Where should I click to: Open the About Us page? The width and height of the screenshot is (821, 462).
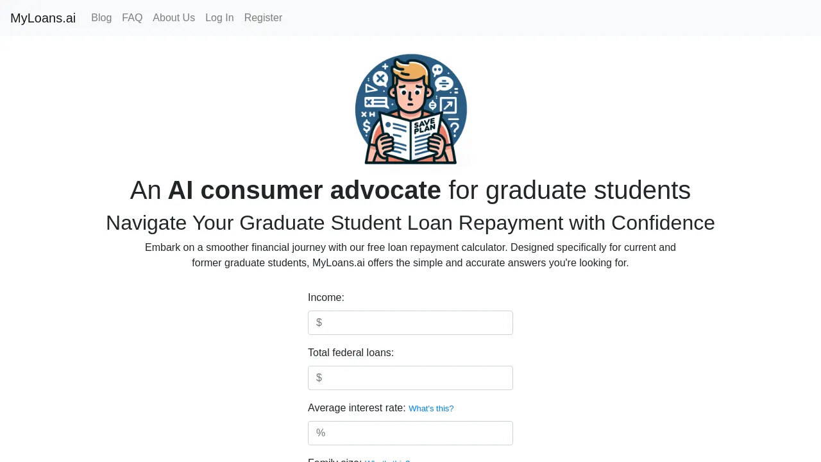[x=174, y=17]
